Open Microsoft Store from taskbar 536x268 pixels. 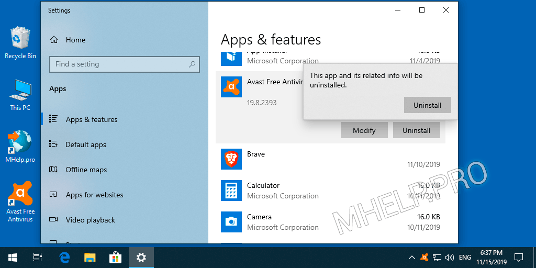tap(115, 258)
